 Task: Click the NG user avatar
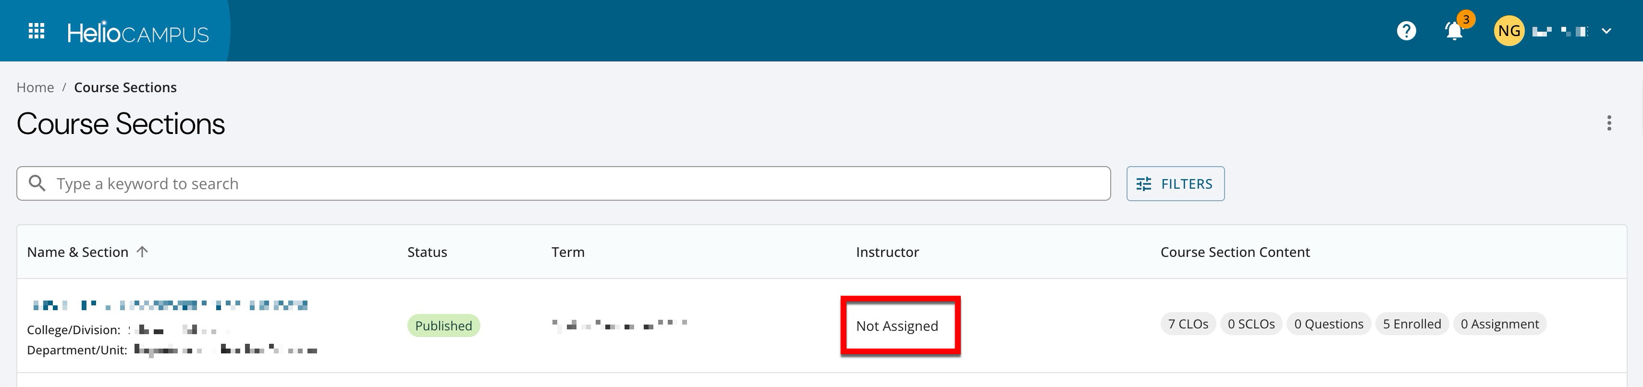click(1508, 31)
